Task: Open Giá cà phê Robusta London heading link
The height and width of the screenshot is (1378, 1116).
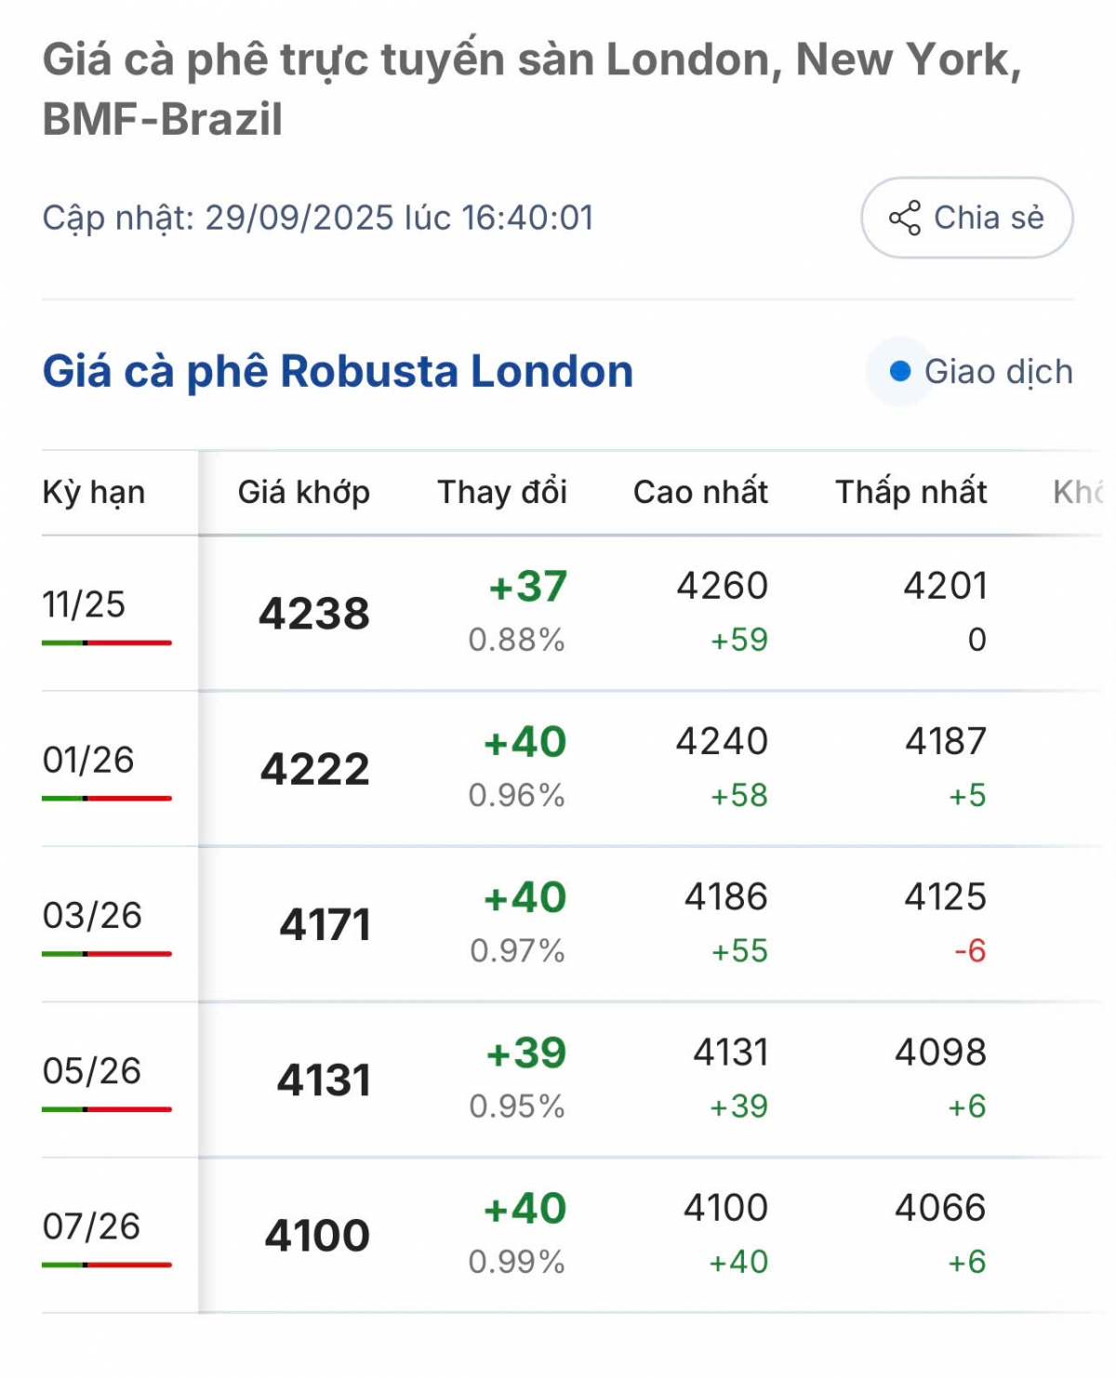Action: [x=338, y=371]
